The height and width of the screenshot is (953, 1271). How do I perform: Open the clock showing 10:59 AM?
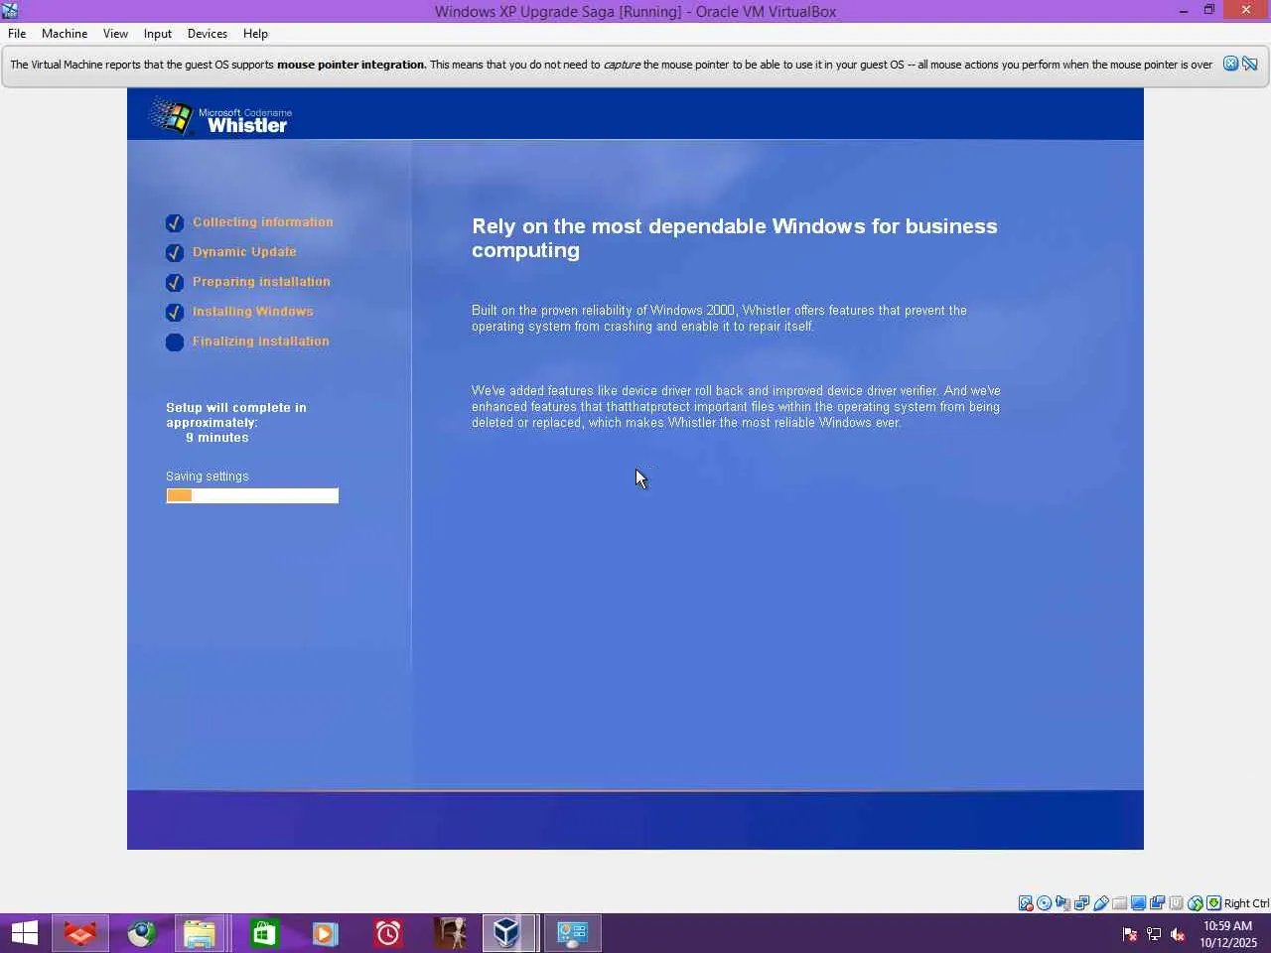1228,933
